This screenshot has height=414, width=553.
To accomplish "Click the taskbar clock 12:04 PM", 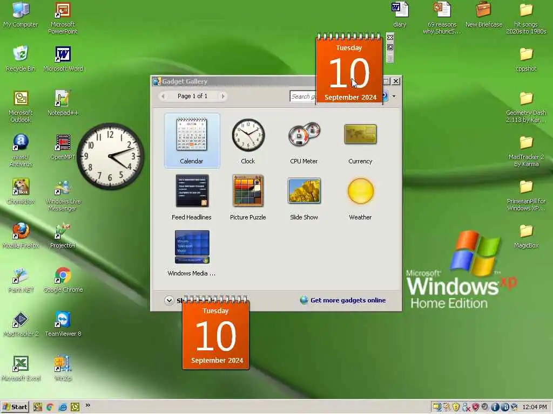I will [x=534, y=407].
